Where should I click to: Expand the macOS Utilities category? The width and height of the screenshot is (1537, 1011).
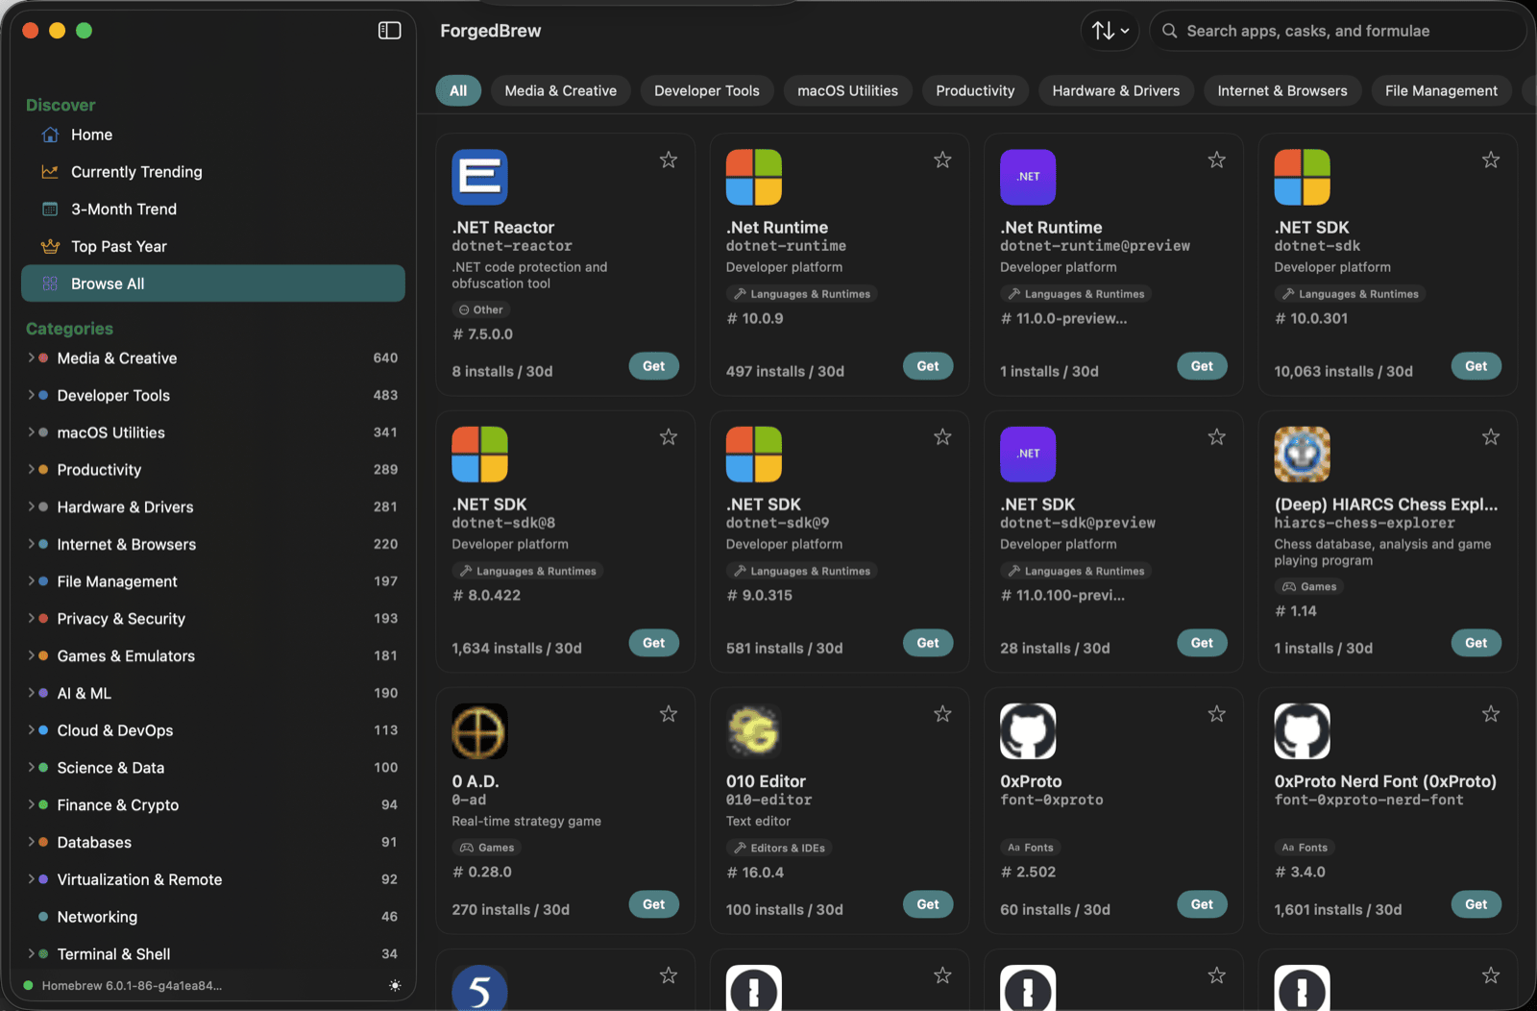(31, 432)
